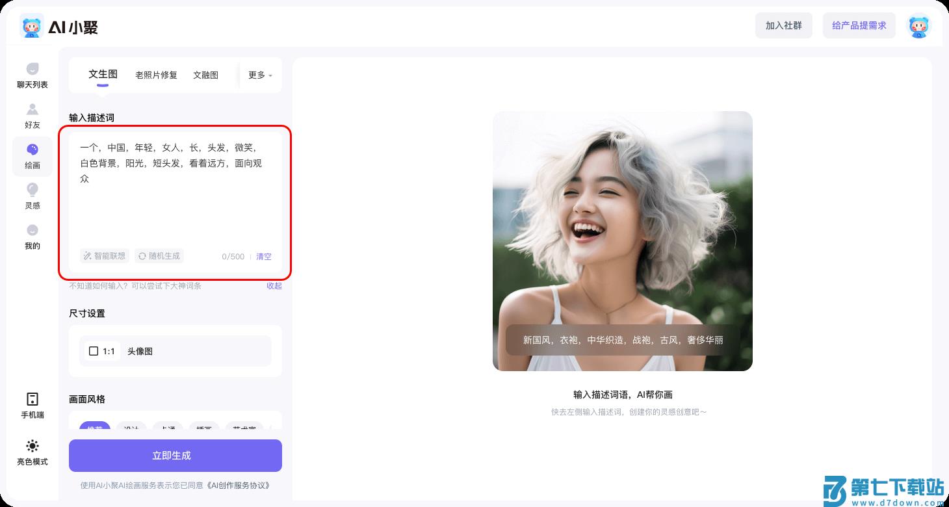
Task: Open the 更多 dropdown
Action: [258, 75]
